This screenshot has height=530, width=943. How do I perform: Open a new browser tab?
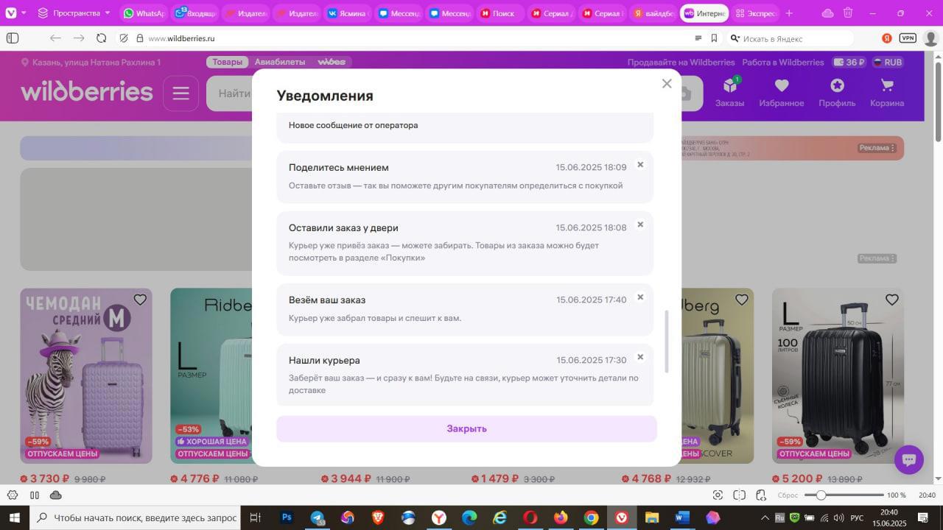[789, 13]
